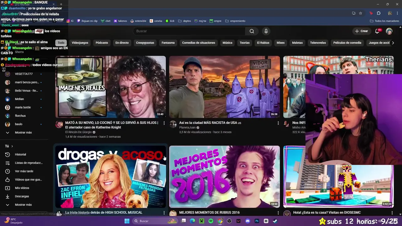Open the VEGETTA777 subscription
Screen dimensions: 402x226
[24, 74]
